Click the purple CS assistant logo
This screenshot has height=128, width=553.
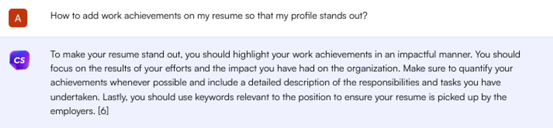[19, 60]
